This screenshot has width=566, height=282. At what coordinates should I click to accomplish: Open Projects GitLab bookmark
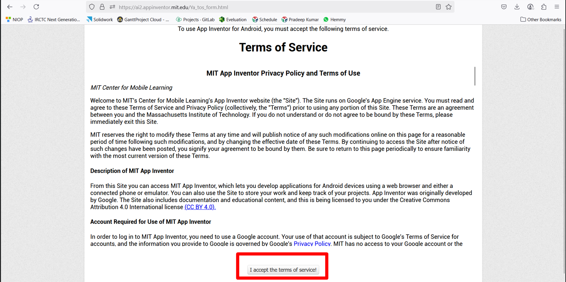coord(195,19)
